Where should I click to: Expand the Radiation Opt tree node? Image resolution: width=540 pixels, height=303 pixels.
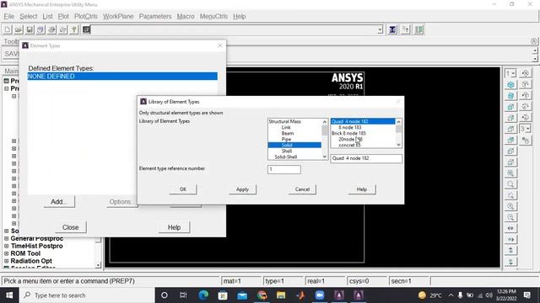point(6,261)
